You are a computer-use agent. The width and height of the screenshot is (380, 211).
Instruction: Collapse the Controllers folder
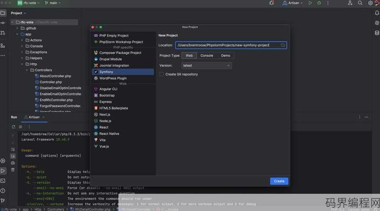click(x=27, y=70)
